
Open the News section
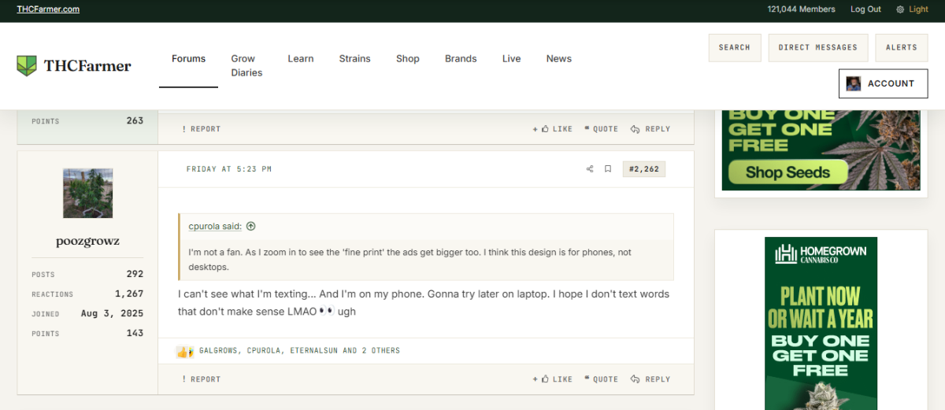[x=559, y=58]
